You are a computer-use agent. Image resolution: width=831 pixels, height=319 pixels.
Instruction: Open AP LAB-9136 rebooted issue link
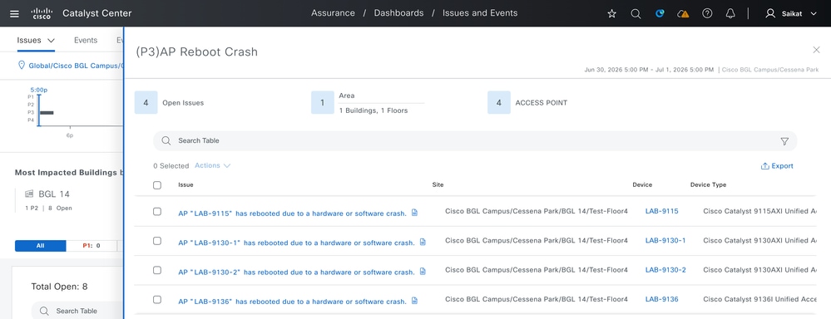(292, 301)
